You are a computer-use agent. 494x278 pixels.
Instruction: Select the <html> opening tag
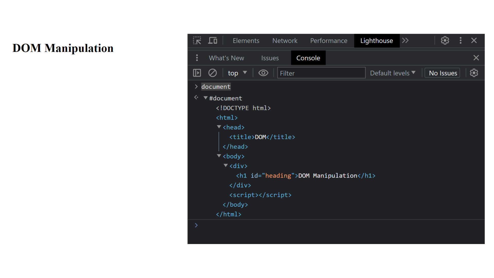pos(227,118)
